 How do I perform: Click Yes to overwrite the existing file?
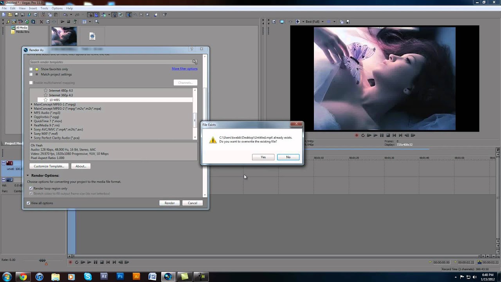(263, 157)
